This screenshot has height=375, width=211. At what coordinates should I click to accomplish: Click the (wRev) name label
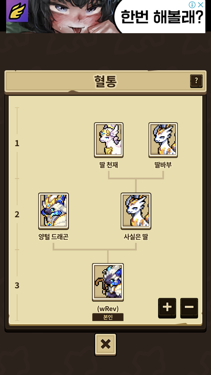[108, 308]
